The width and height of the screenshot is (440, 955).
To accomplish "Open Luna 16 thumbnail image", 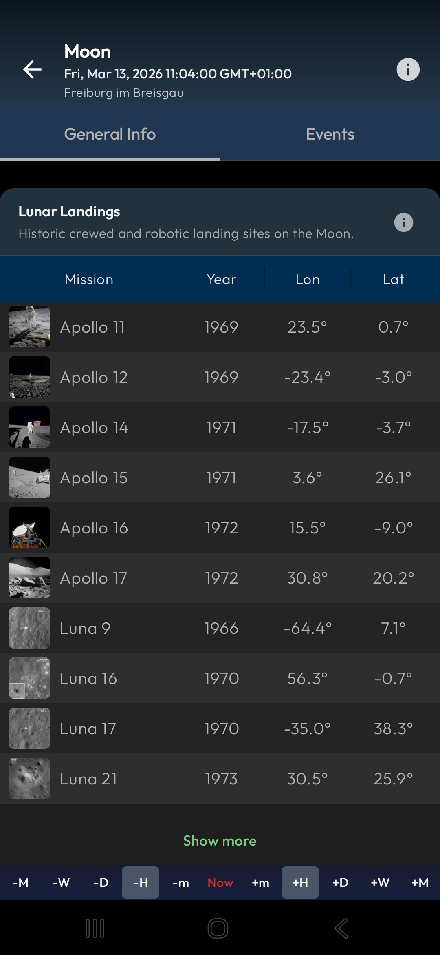I will (x=29, y=678).
